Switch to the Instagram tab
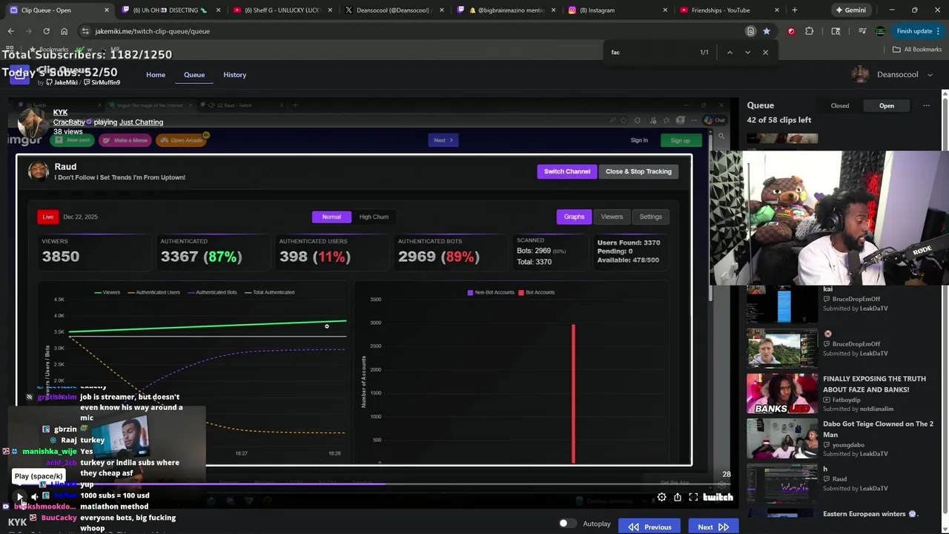Viewport: 949px width, 534px height. (x=618, y=10)
